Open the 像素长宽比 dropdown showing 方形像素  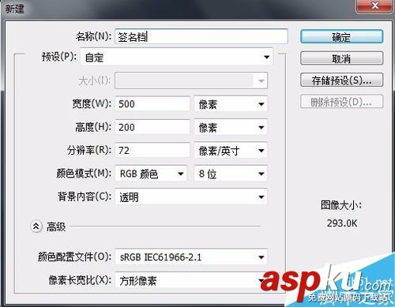coord(191,280)
